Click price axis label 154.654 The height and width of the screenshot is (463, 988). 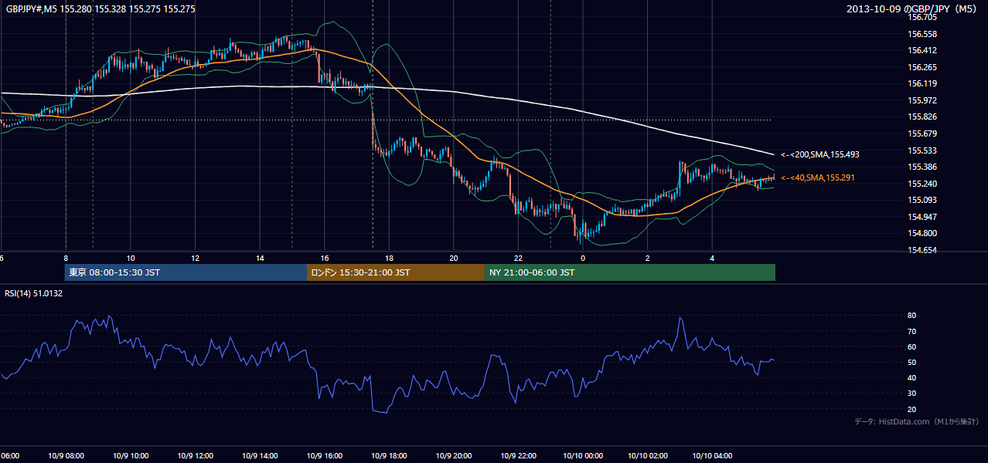[x=922, y=250]
